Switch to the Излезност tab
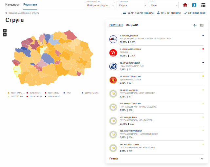Image resolution: width=210 pixels, height=167 pixels. pos(12,5)
